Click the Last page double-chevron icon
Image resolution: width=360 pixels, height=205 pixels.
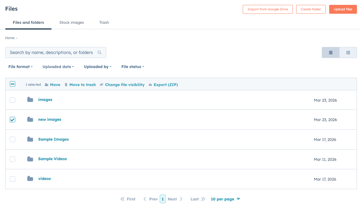point(203,199)
